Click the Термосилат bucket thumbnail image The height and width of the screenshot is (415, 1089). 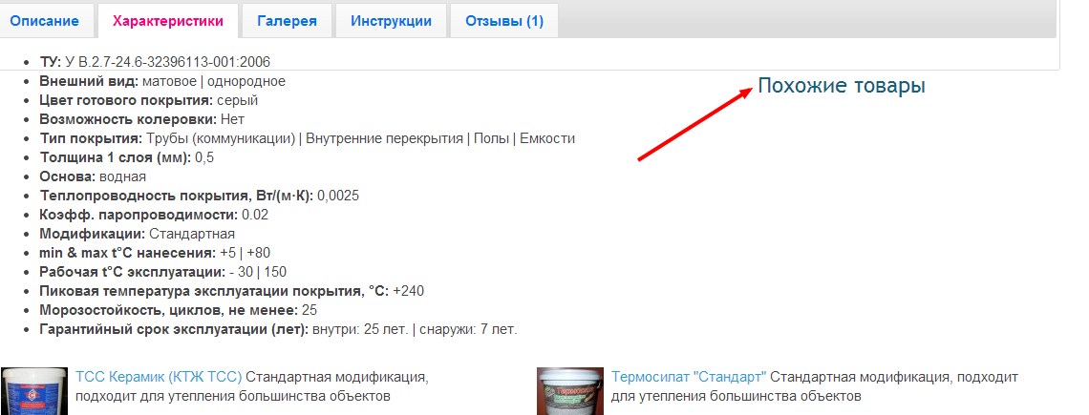click(570, 391)
